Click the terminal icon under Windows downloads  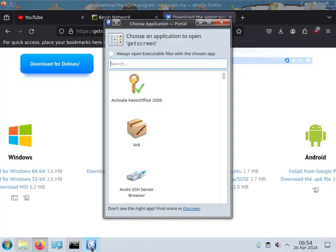point(14,198)
